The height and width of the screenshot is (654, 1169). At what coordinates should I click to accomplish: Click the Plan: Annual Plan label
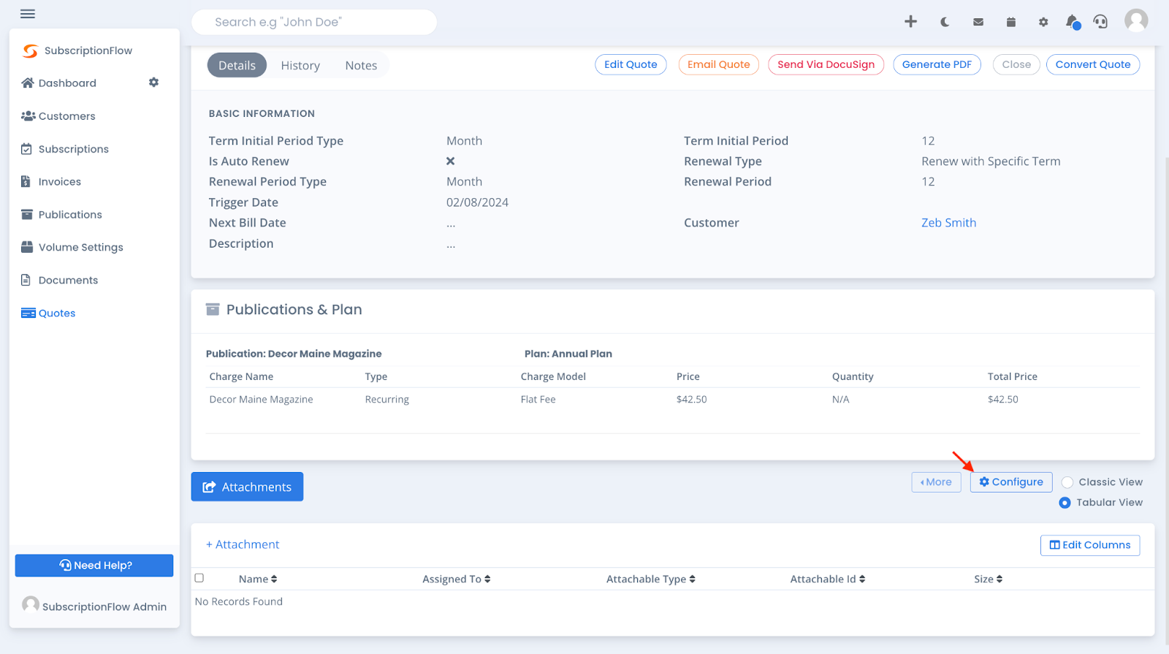(x=568, y=354)
